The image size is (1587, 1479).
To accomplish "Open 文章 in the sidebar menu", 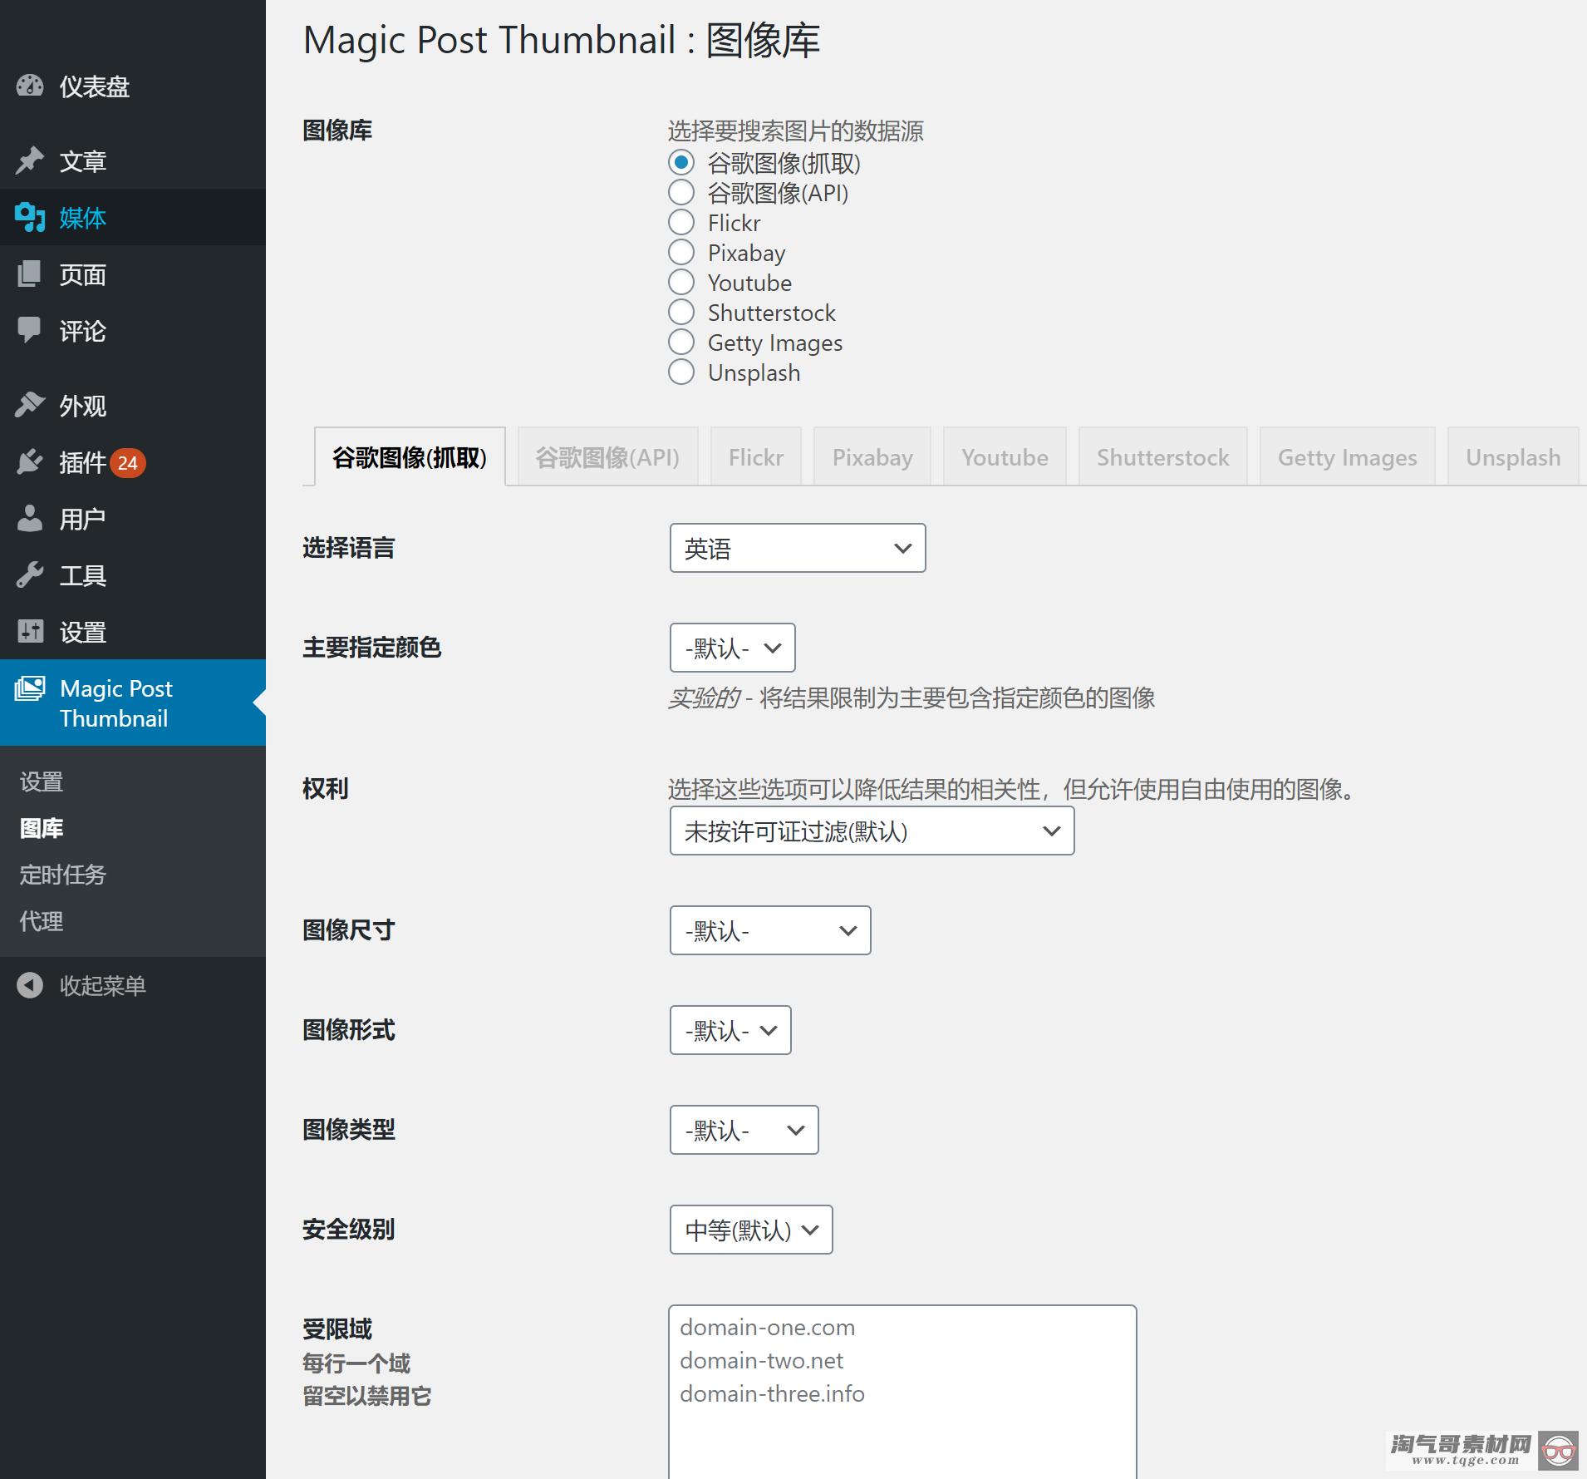I will point(133,160).
